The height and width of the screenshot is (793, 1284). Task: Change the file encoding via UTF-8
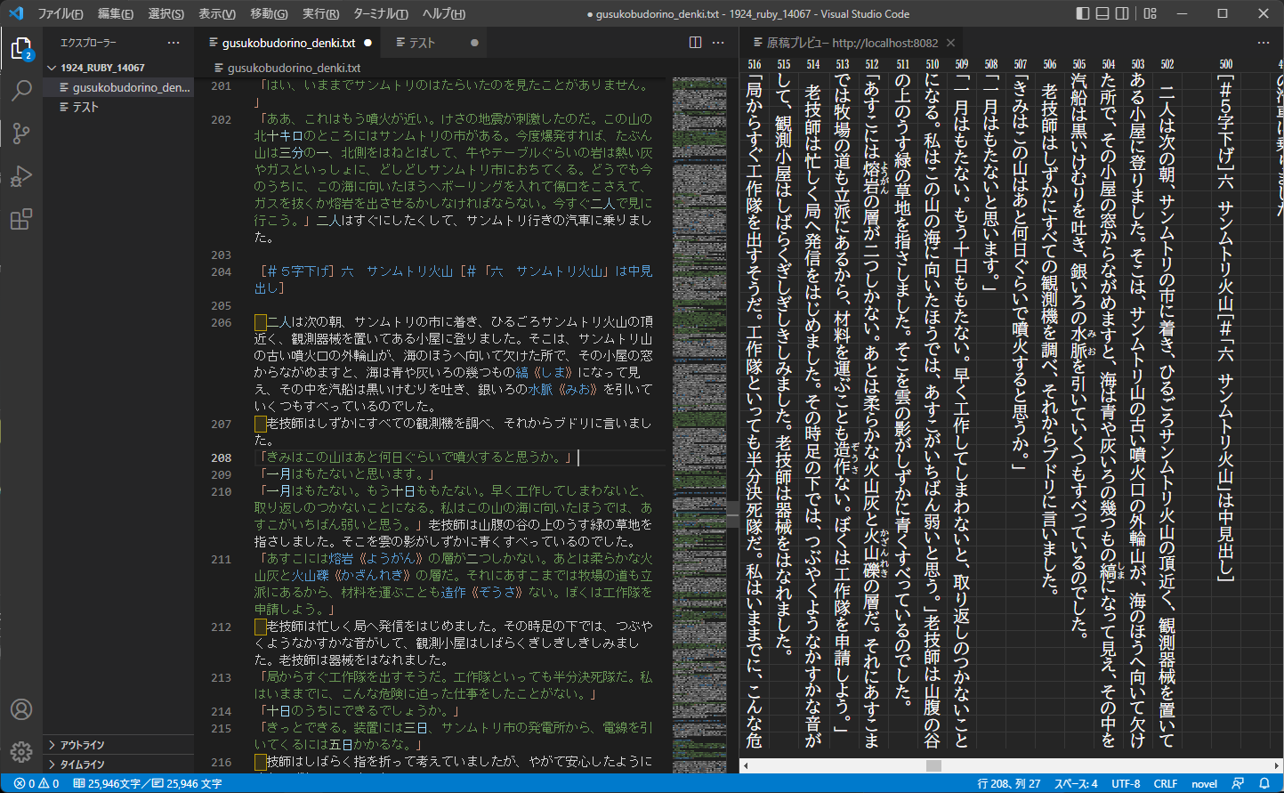point(1126,784)
